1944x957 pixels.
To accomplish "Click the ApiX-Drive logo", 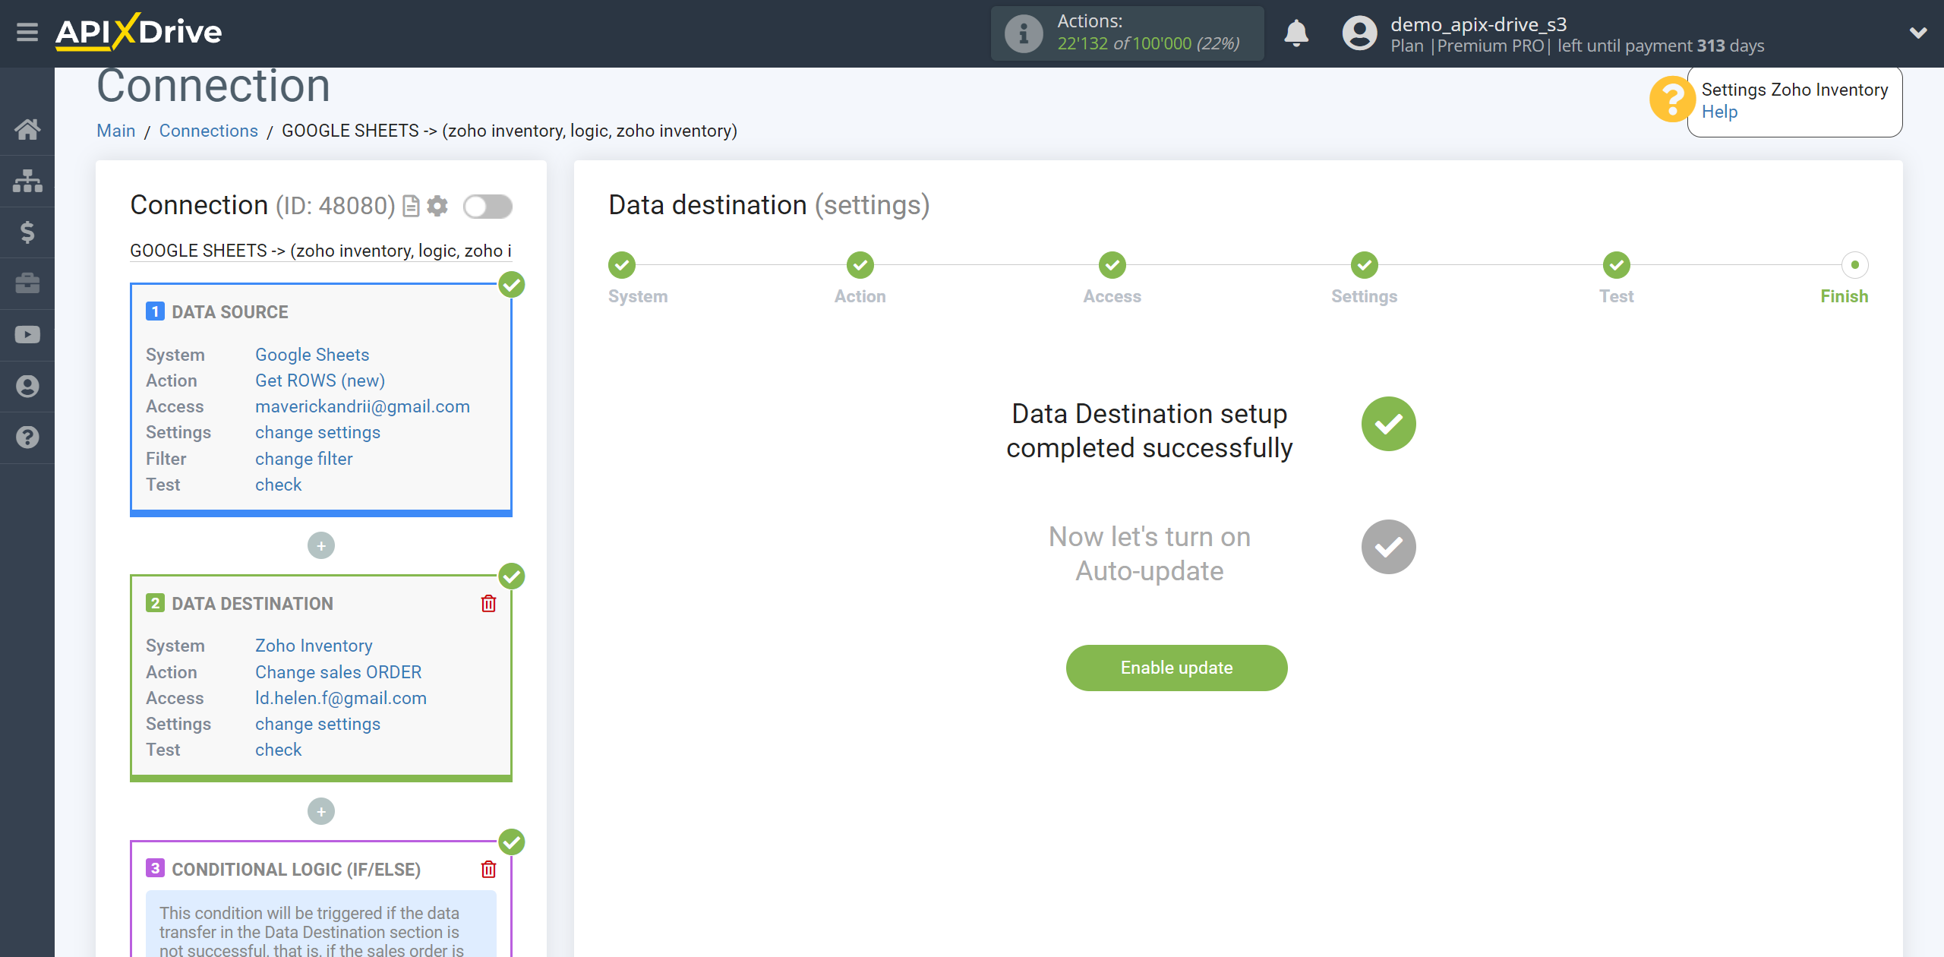I will (x=139, y=32).
